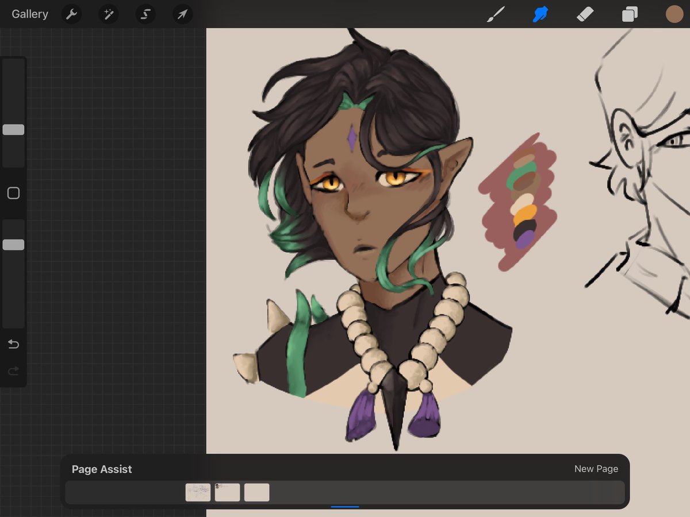Screen dimensions: 690x517
Task: Select the third page thumbnail
Action: tap(256, 492)
